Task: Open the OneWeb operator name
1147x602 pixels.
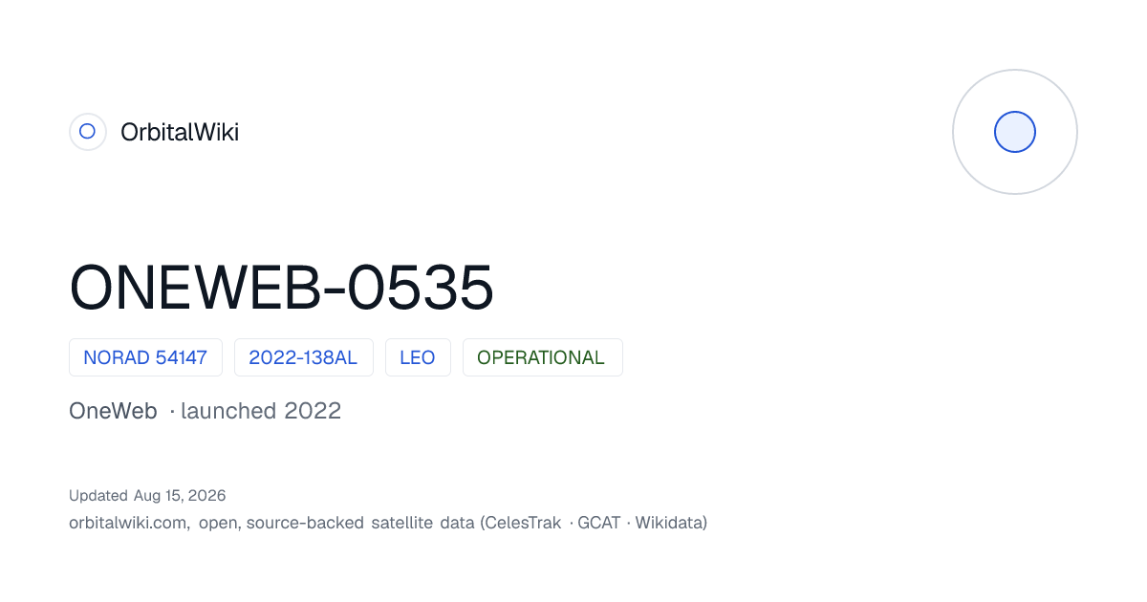Action: pyautogui.click(x=113, y=411)
